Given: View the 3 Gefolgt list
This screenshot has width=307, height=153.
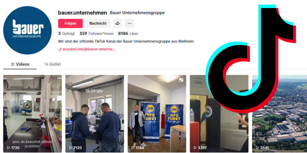Looking at the screenshot, I should click(x=66, y=34).
